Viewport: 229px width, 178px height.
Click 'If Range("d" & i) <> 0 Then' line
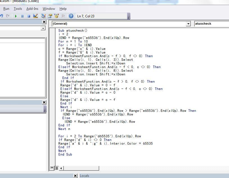click(x=85, y=140)
